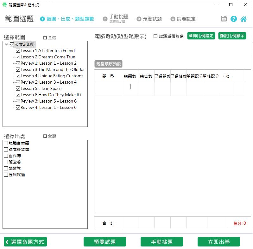Uncheck Lesson 3 The Man and the Old Jar
253x249 pixels.
pyautogui.click(x=18, y=69)
